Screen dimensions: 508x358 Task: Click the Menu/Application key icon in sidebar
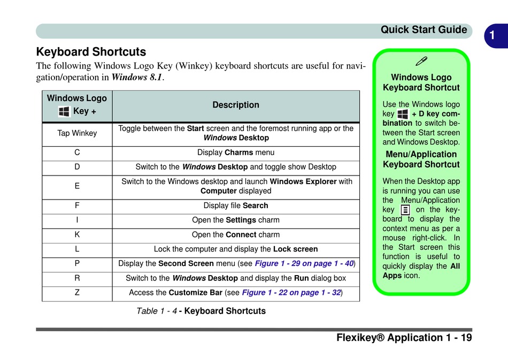[405, 210]
